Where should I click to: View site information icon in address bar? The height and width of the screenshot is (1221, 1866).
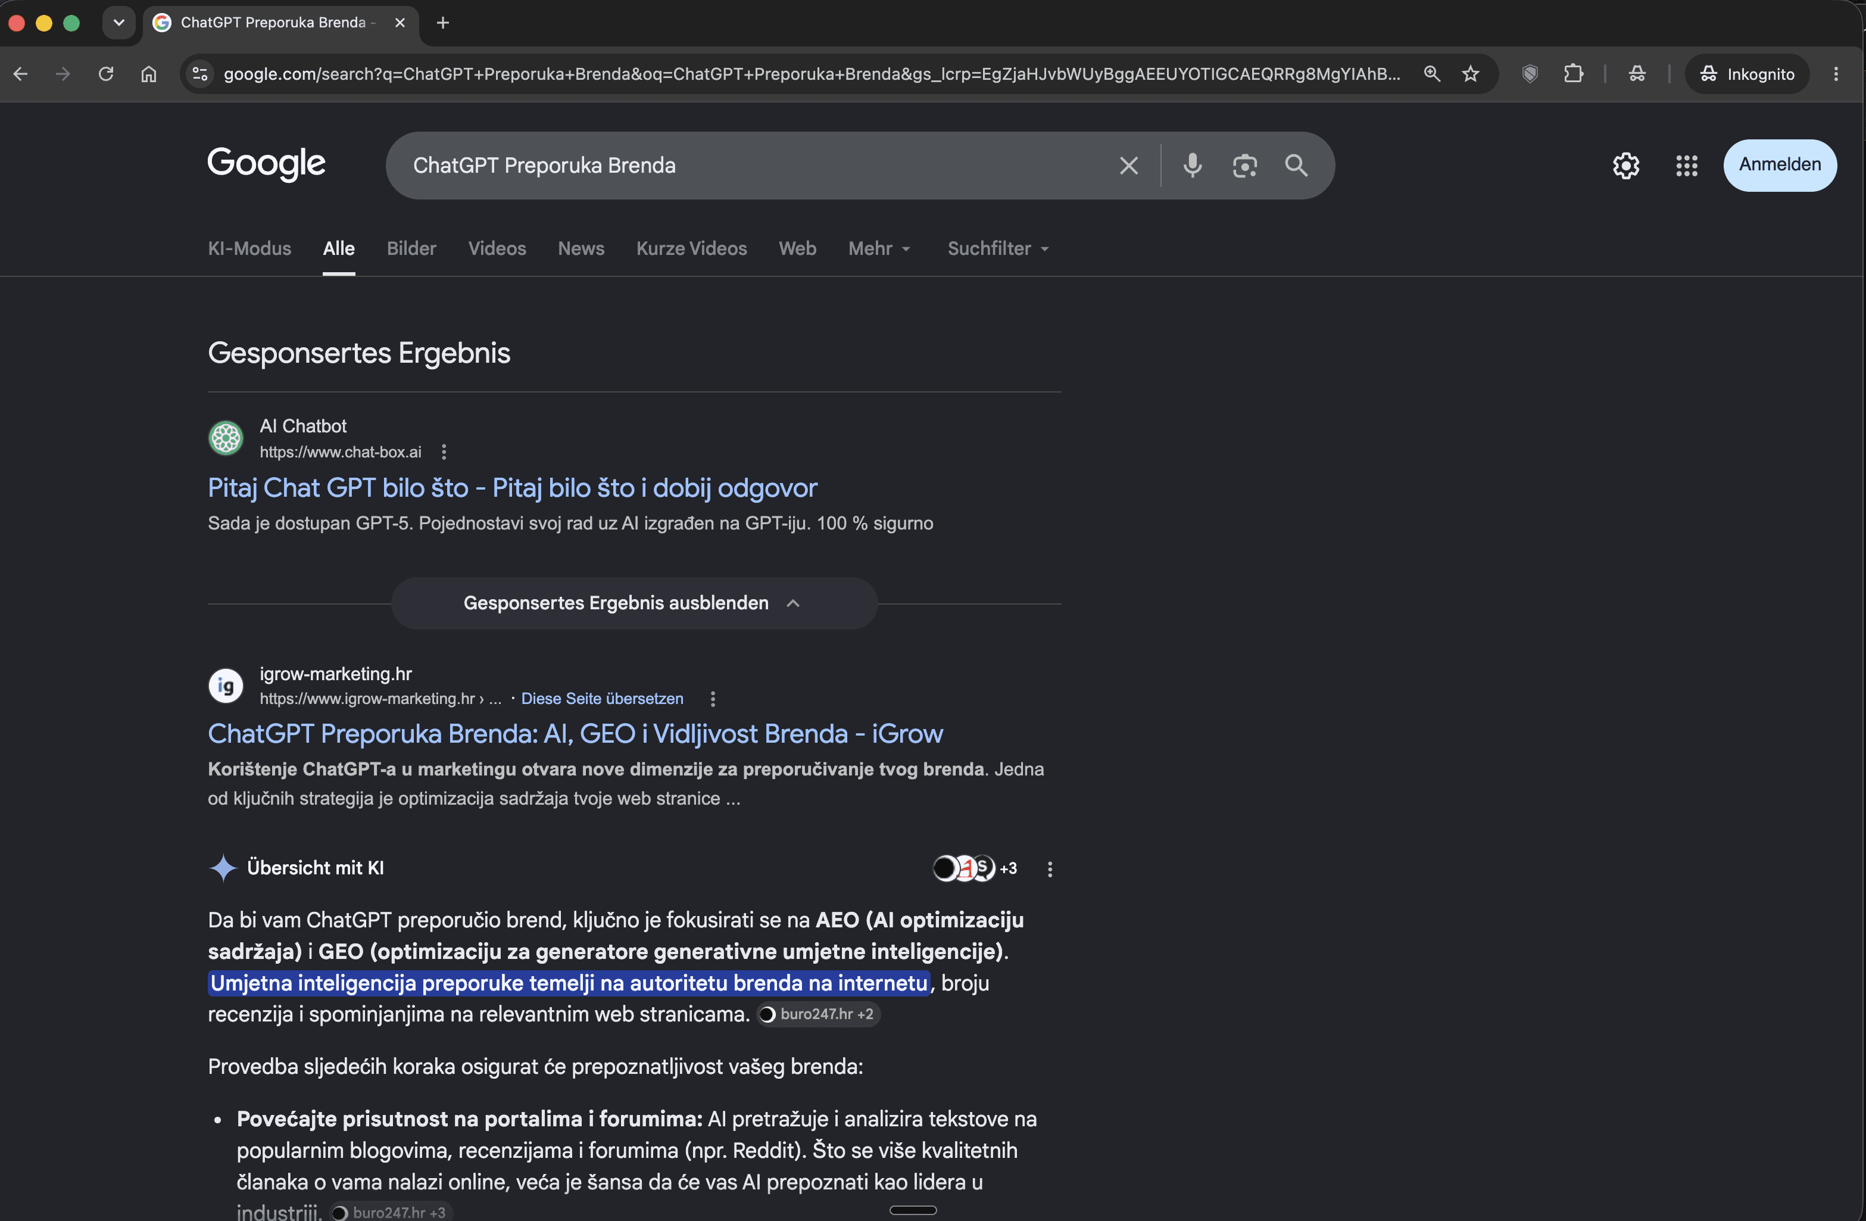click(x=200, y=74)
